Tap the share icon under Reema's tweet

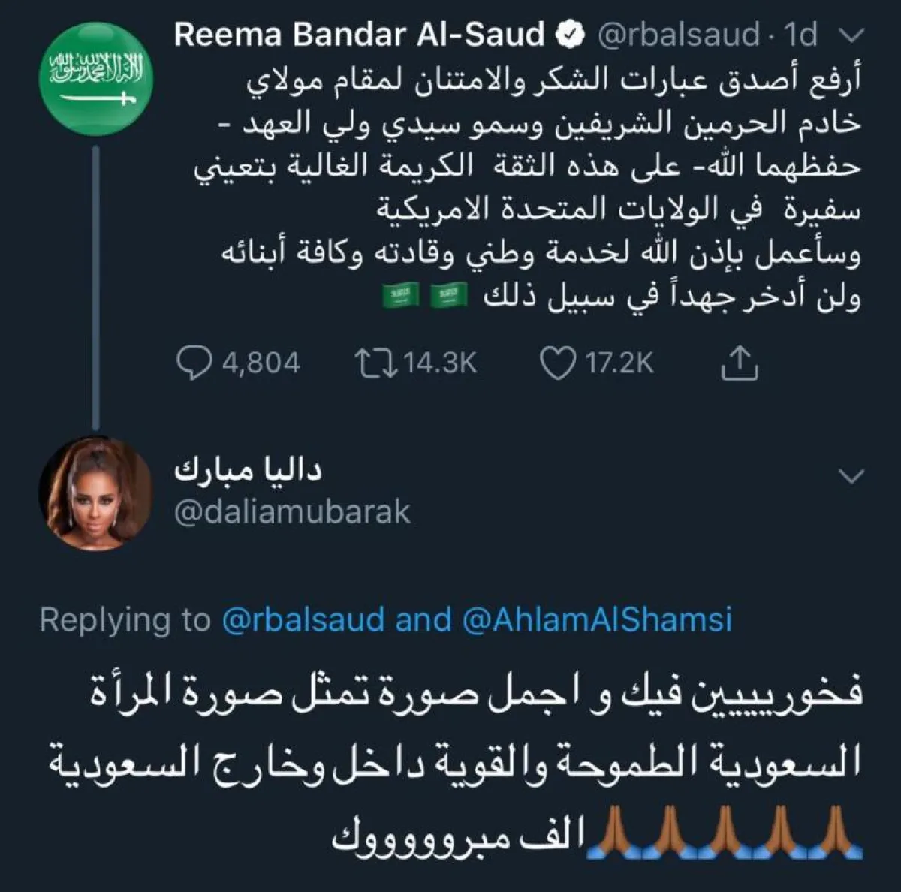tap(740, 363)
